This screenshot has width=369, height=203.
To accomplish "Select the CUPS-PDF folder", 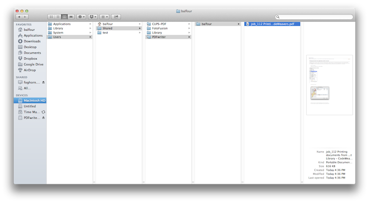I will 160,24.
